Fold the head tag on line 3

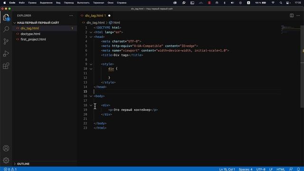(91, 37)
